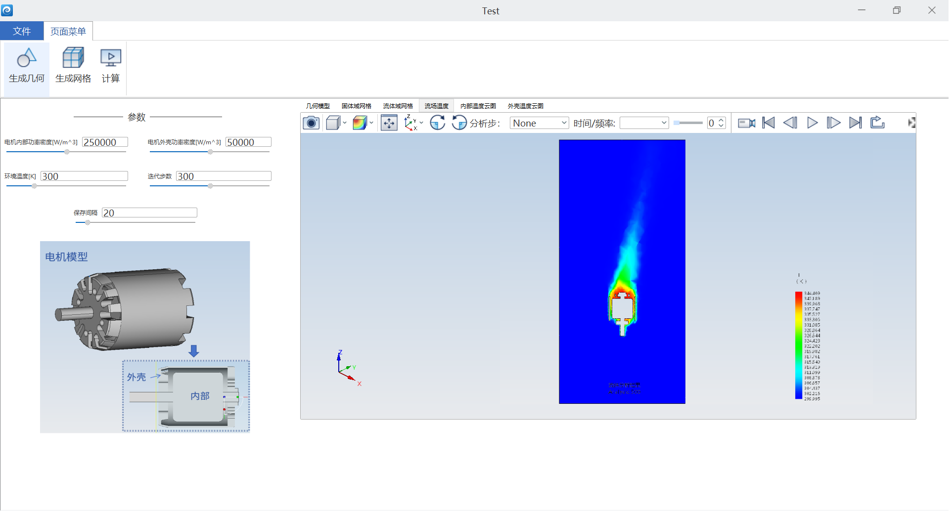Expand the toolbar overflow at right edge
The image size is (949, 511).
click(x=911, y=123)
